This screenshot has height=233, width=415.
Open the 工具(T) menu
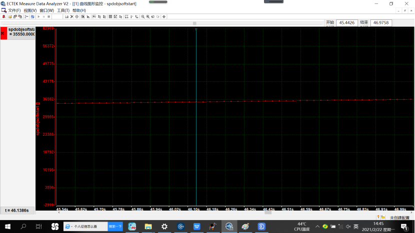[x=63, y=10]
